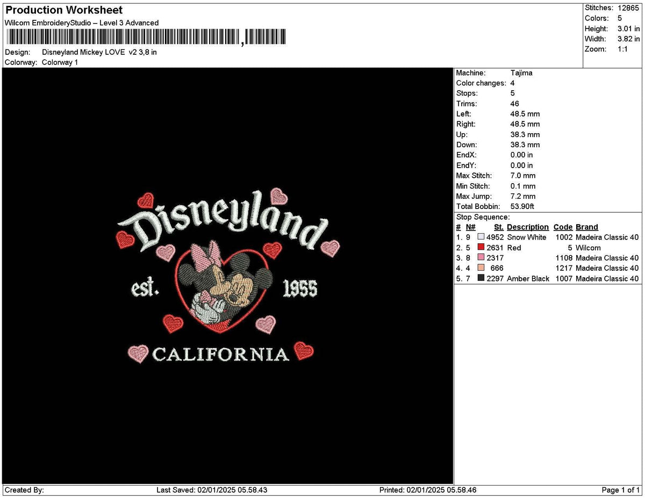
Task: Click the Total Bobbin value '53.90ft'
Action: click(x=522, y=206)
